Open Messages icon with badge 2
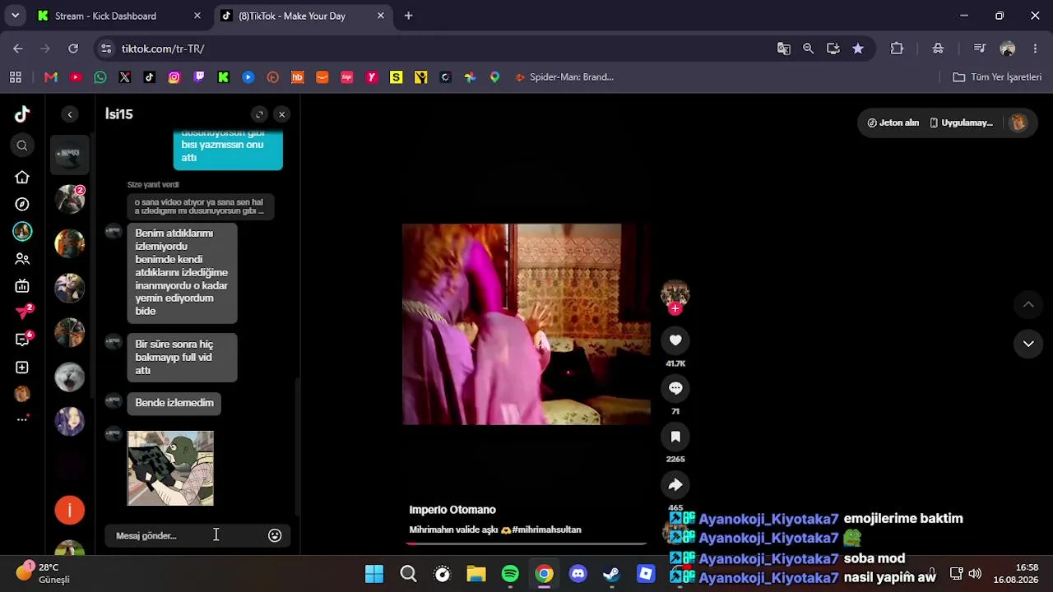1053x592 pixels. click(24, 312)
